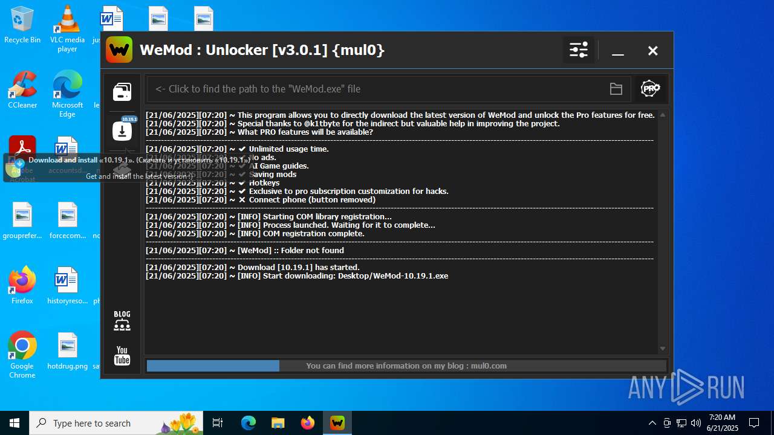Open the taskbar clock showing 7:20 AM
Viewport: 774px width, 435px height.
723,423
